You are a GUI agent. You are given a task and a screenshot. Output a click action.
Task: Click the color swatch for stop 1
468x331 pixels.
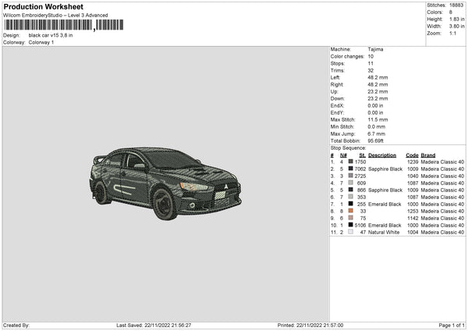coord(351,162)
